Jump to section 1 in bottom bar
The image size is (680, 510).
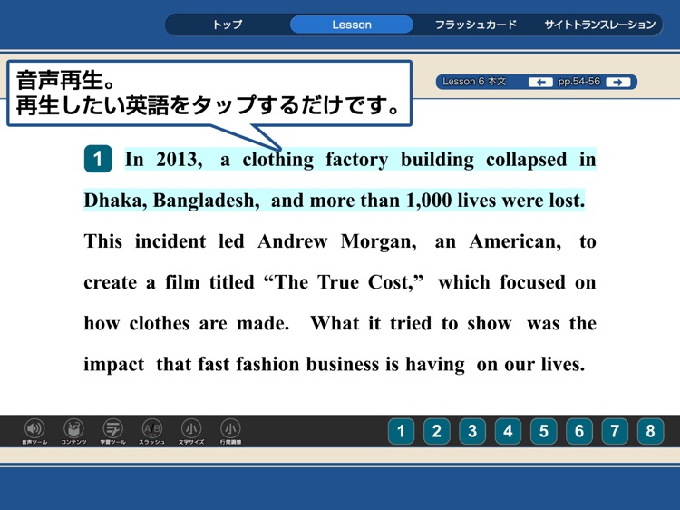pos(401,431)
